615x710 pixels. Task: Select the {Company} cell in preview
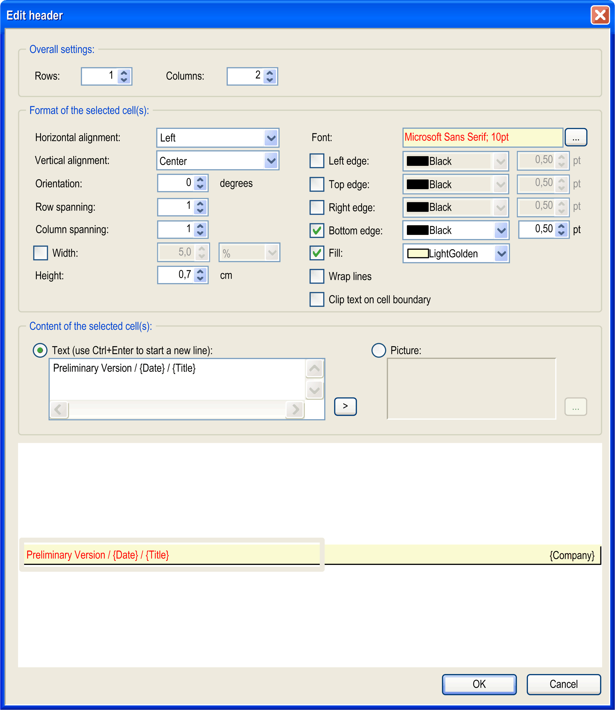(463, 555)
